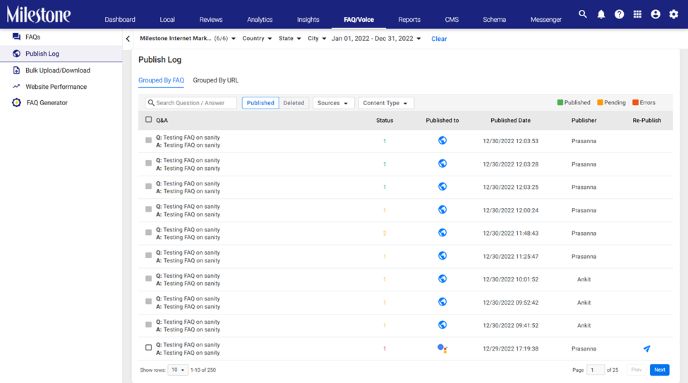
Task: Click green Published legend swatch
Action: tap(560, 103)
